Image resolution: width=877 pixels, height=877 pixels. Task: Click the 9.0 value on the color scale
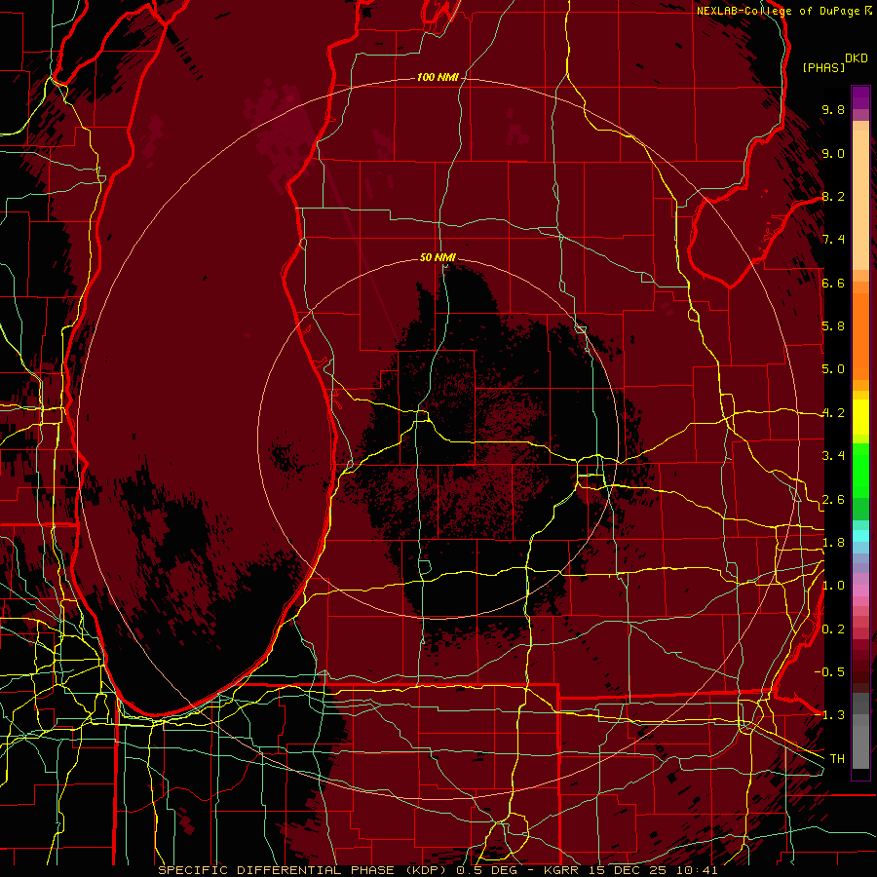pos(833,153)
